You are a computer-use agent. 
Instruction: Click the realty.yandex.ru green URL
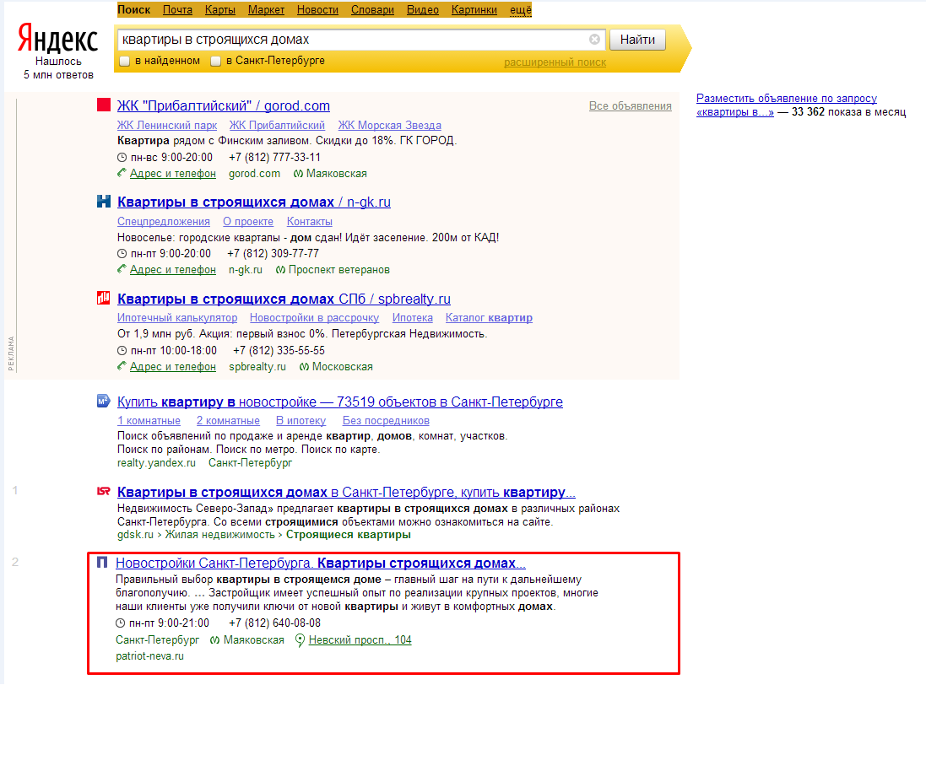click(156, 463)
